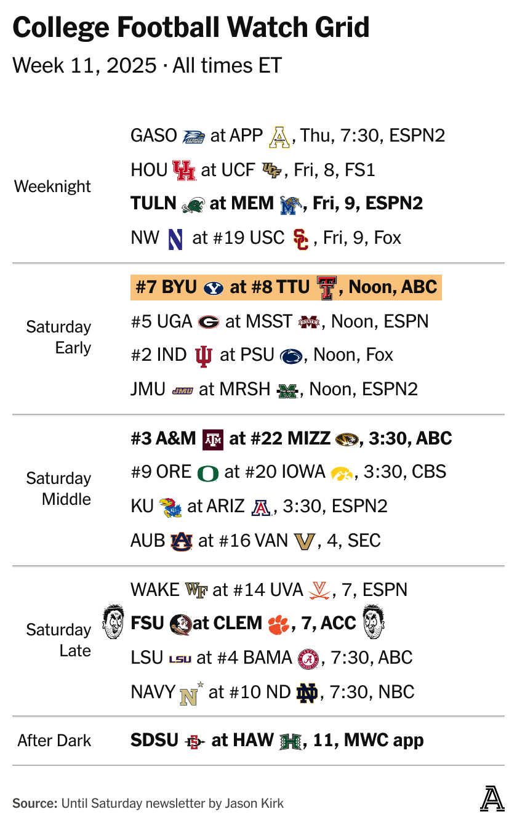Select the Saturday Early row label

click(x=58, y=337)
